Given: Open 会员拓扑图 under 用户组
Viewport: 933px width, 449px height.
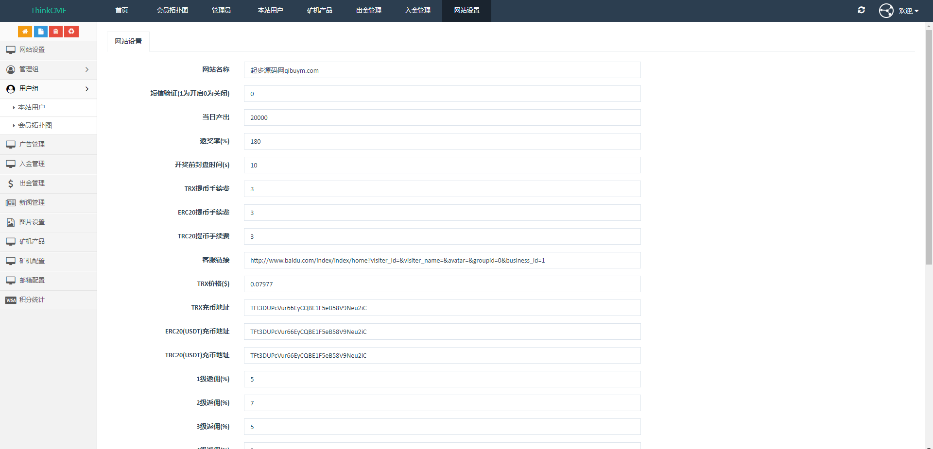Looking at the screenshot, I should click(x=35, y=126).
